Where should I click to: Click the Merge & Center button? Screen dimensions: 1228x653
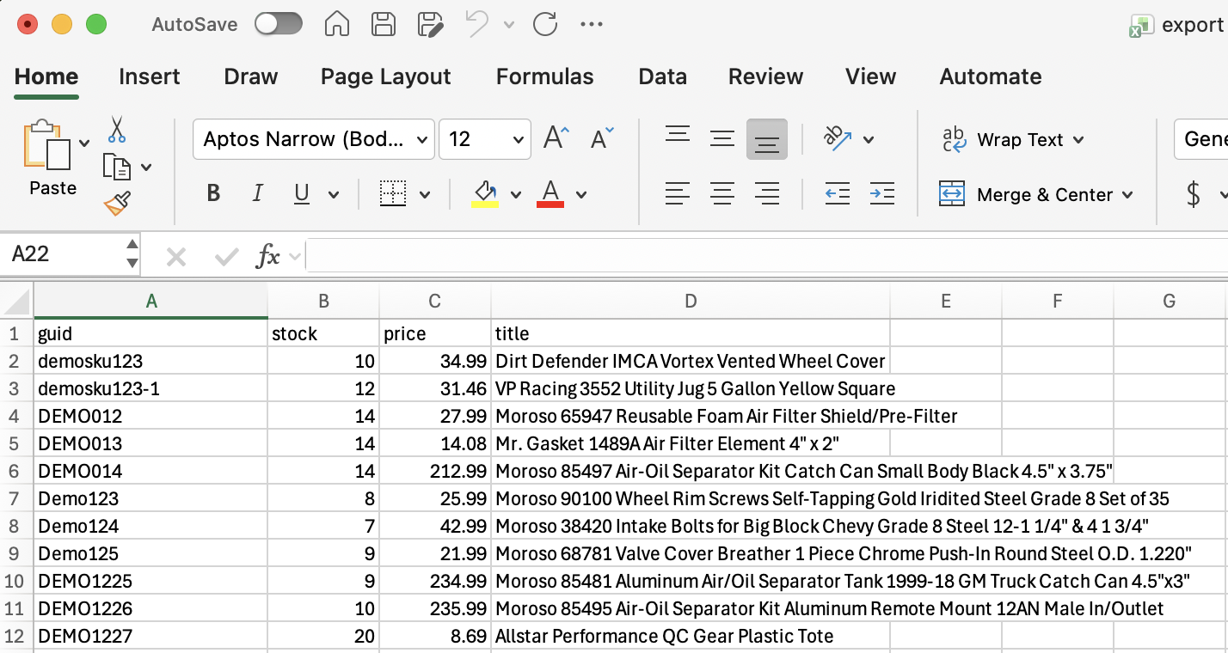point(1036,195)
